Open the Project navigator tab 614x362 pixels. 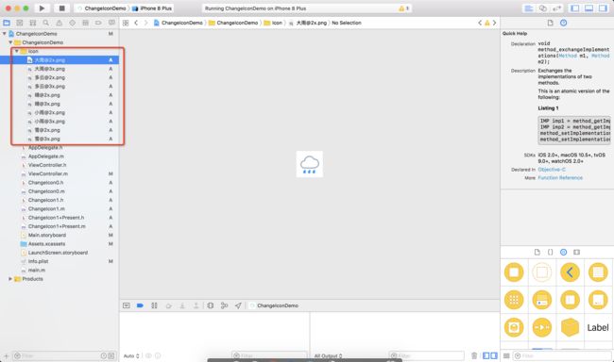7,23
